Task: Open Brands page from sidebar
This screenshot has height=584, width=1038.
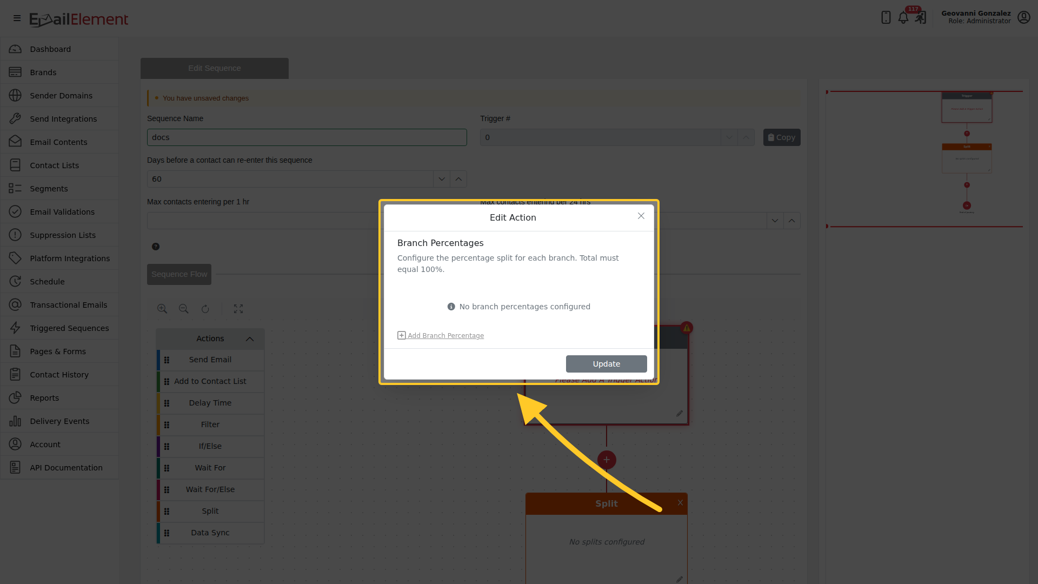Action: pos(59,72)
